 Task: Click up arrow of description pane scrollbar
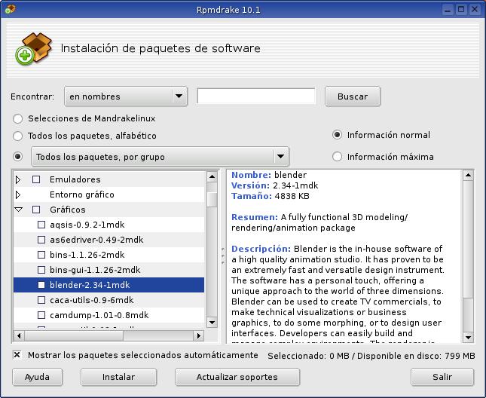point(468,176)
